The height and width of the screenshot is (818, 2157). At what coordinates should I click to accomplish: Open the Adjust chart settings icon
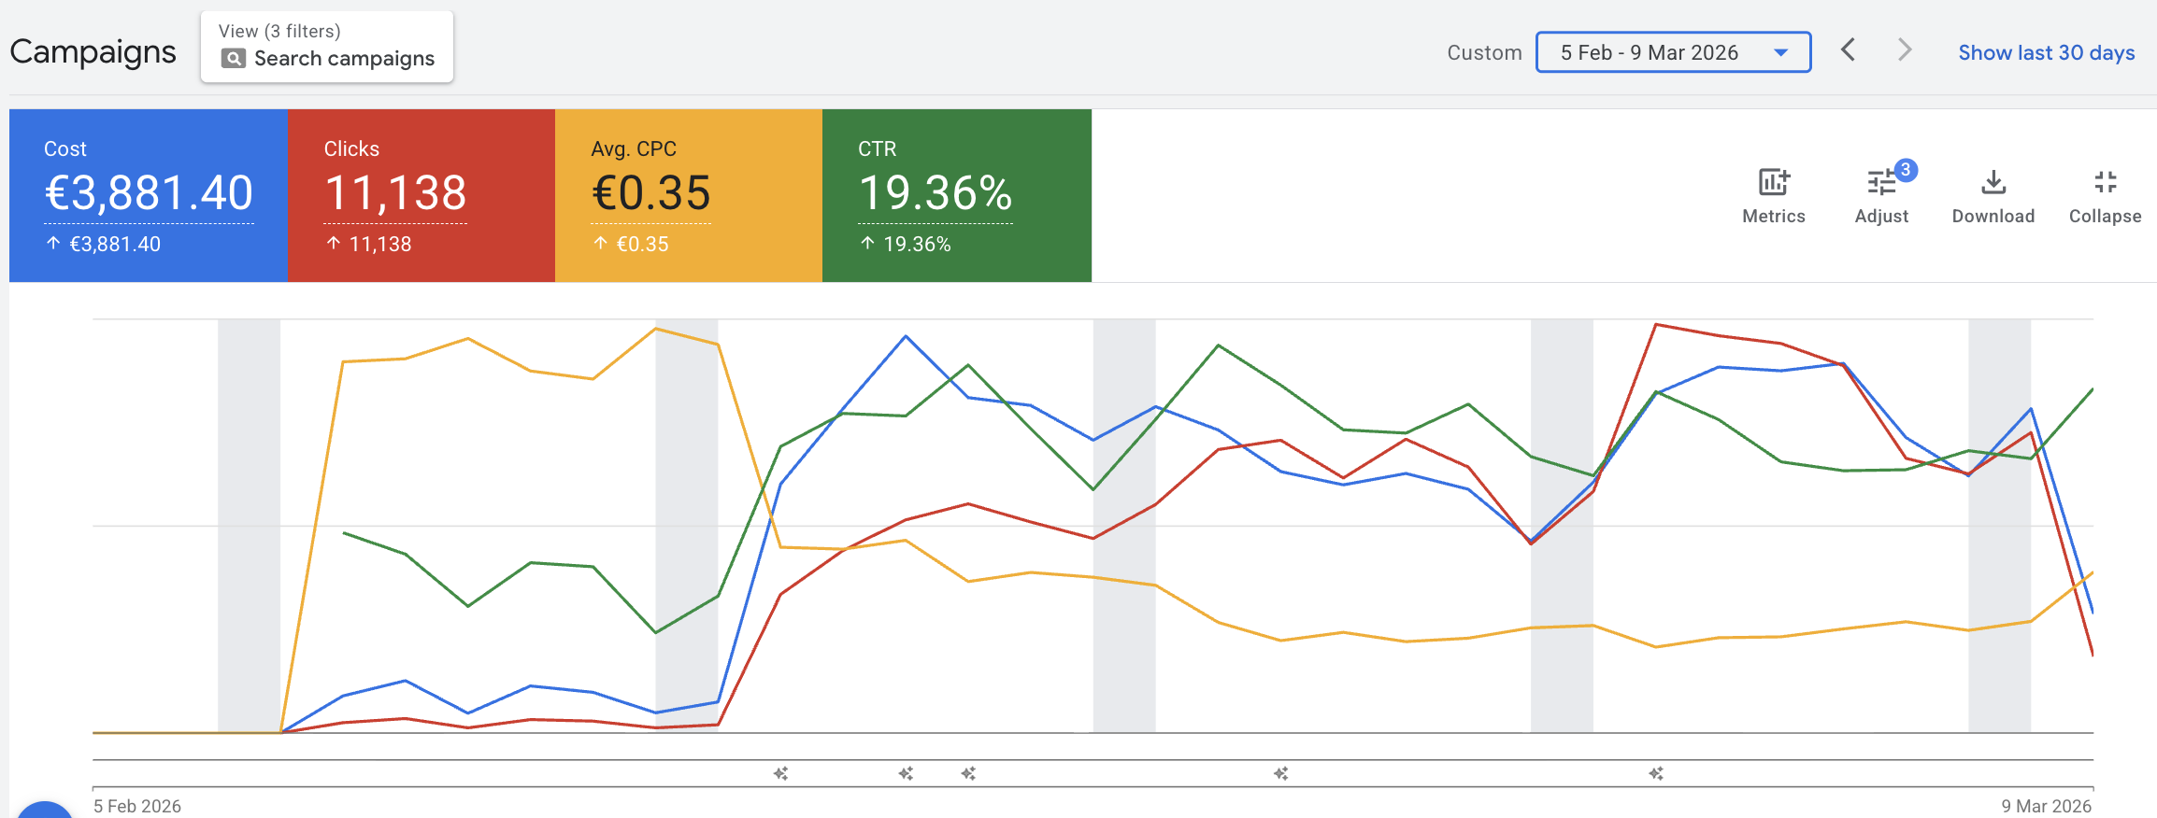(1880, 183)
